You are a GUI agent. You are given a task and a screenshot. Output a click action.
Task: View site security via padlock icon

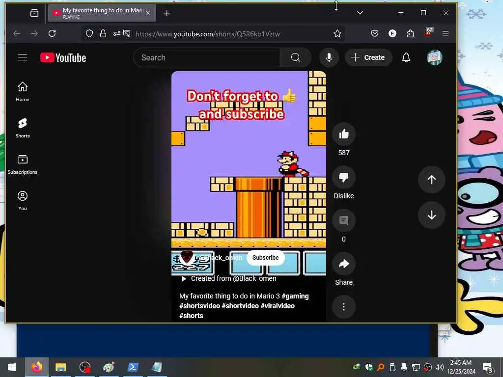(103, 33)
